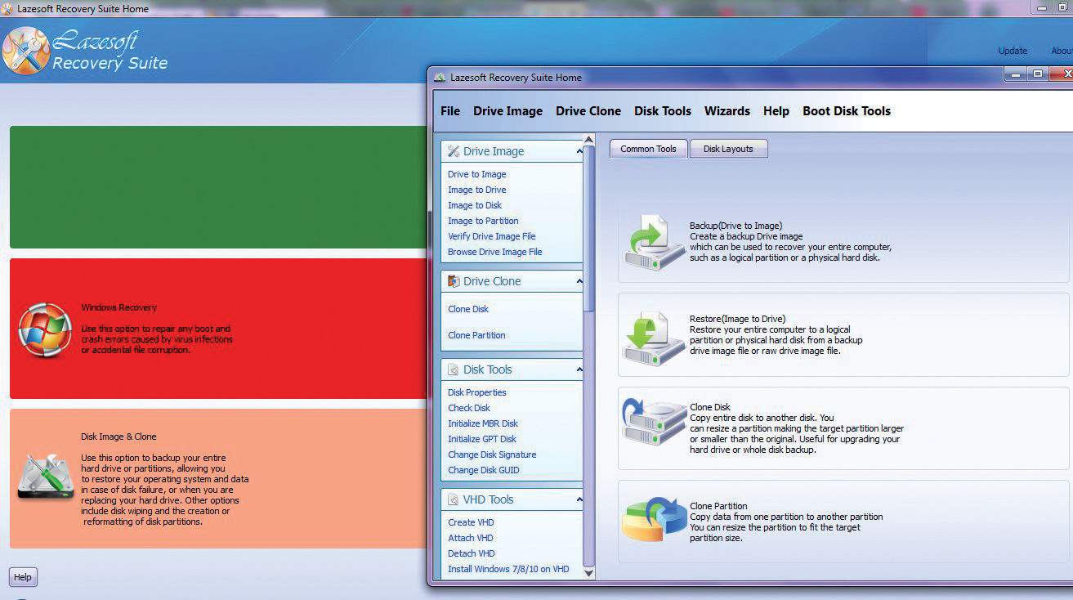Click Update in the back window header
The height and width of the screenshot is (600, 1073).
click(x=1013, y=51)
